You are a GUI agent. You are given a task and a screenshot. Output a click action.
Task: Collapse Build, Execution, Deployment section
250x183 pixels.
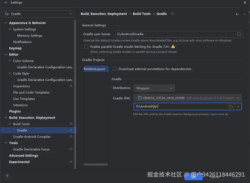(x=6, y=118)
